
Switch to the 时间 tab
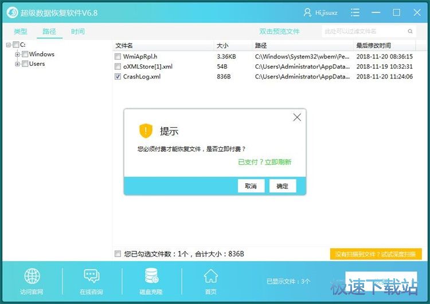tap(78, 31)
